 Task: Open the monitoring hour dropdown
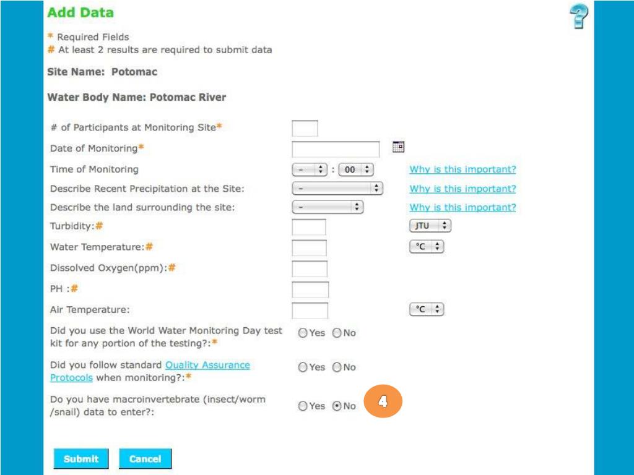point(310,169)
